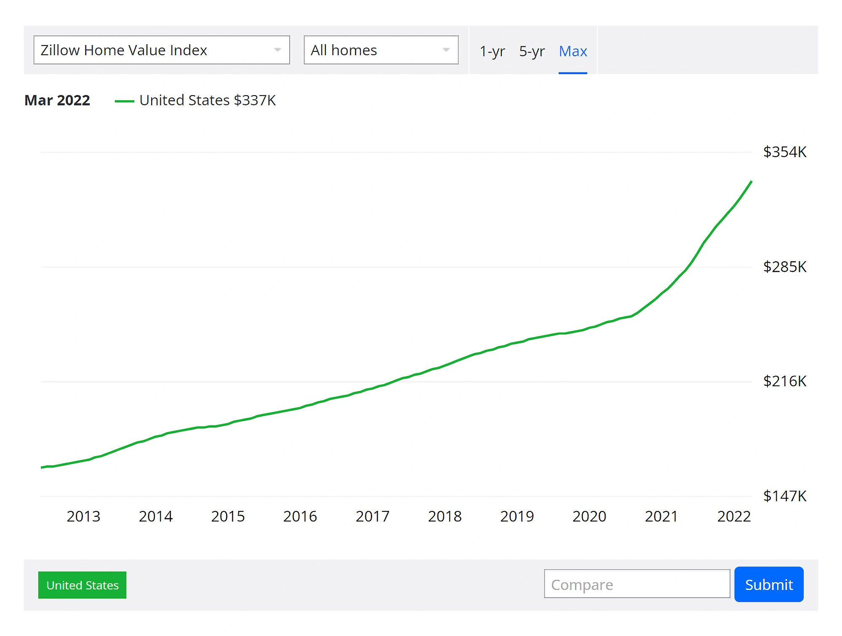
Task: Click the $216K y-axis label
Action: tap(784, 381)
